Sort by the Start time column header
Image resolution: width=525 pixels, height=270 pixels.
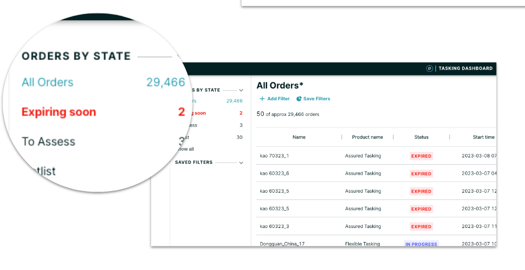coord(484,137)
